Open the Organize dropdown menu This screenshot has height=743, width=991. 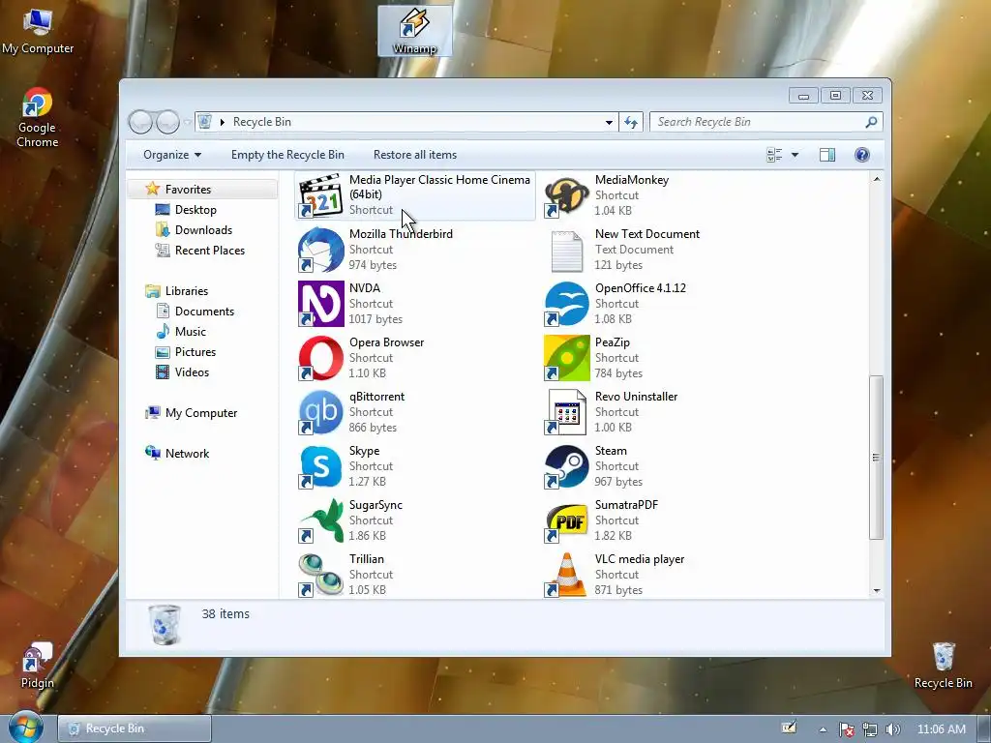(172, 155)
